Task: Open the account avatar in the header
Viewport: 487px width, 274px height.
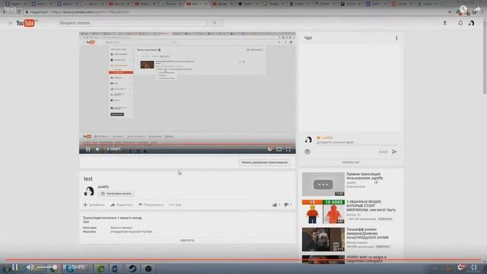Action: pyautogui.click(x=472, y=23)
